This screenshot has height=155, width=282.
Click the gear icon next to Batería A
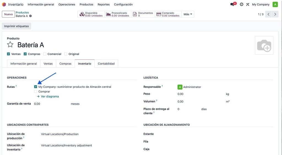[30, 16]
